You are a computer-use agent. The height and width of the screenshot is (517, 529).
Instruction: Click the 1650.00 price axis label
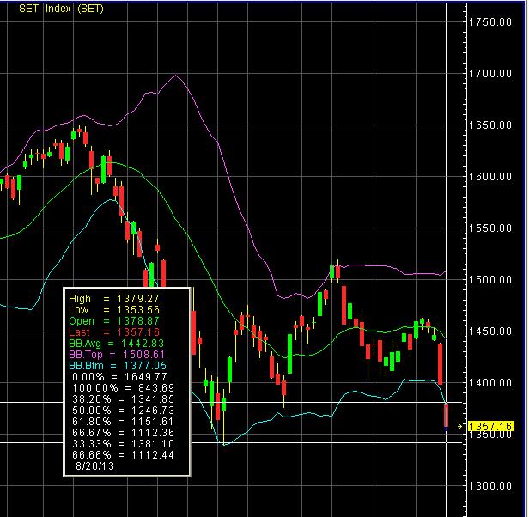click(x=490, y=125)
